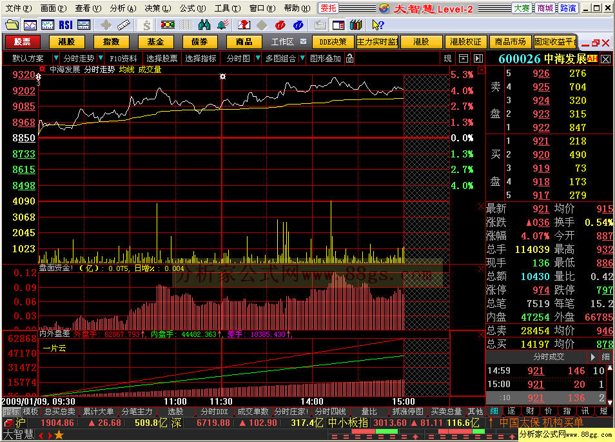The height and width of the screenshot is (442, 615).
Task: Switch to the 指数 tab
Action: [x=111, y=41]
